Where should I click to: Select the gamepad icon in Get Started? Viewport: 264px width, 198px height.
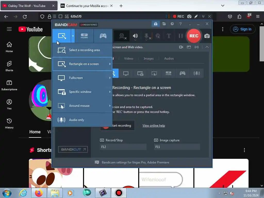(183, 73)
